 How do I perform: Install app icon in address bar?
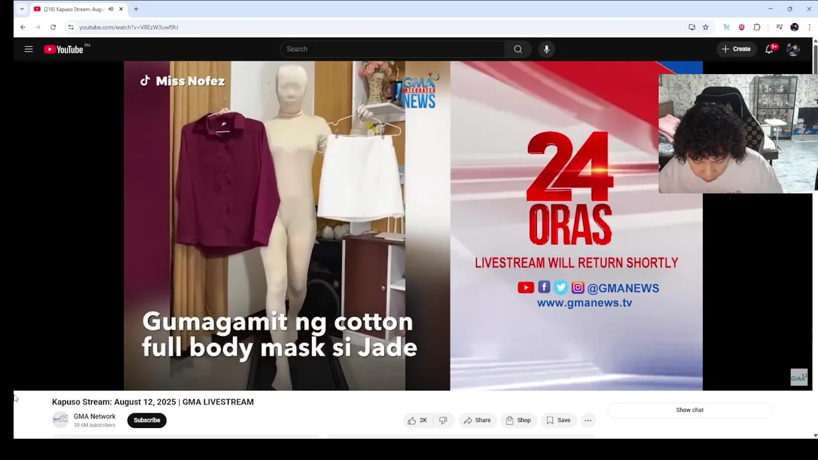tap(691, 27)
